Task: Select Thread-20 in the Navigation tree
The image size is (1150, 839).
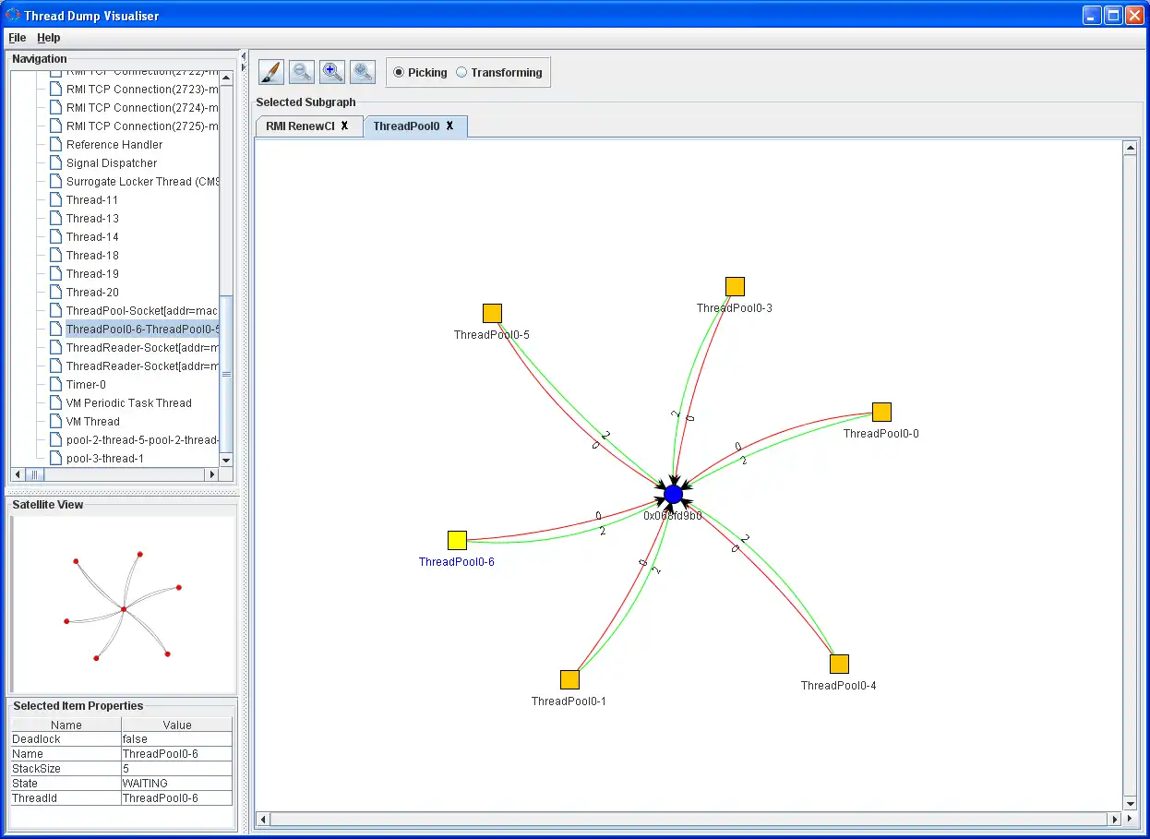Action: 92,293
